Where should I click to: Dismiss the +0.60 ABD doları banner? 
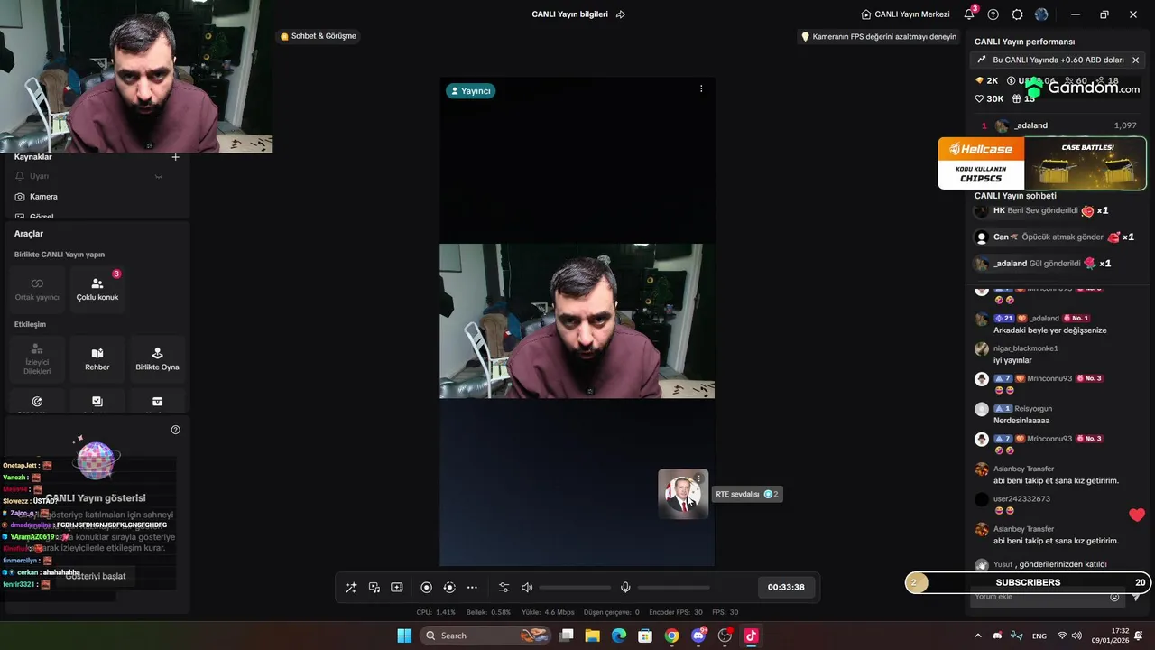(1135, 60)
